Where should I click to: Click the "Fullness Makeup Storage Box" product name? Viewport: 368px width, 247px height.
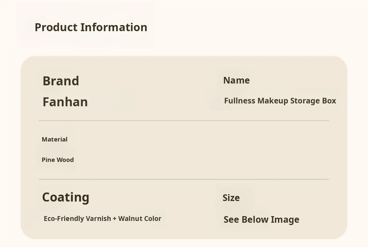tap(280, 101)
